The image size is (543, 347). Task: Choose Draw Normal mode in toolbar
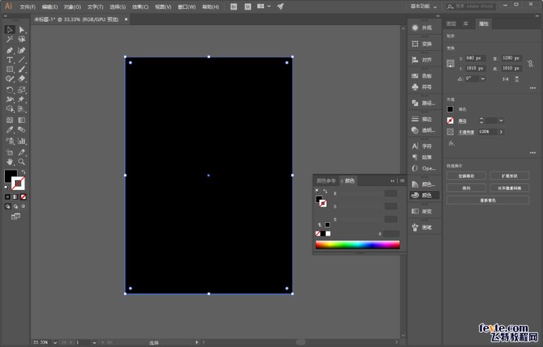(x=8, y=206)
